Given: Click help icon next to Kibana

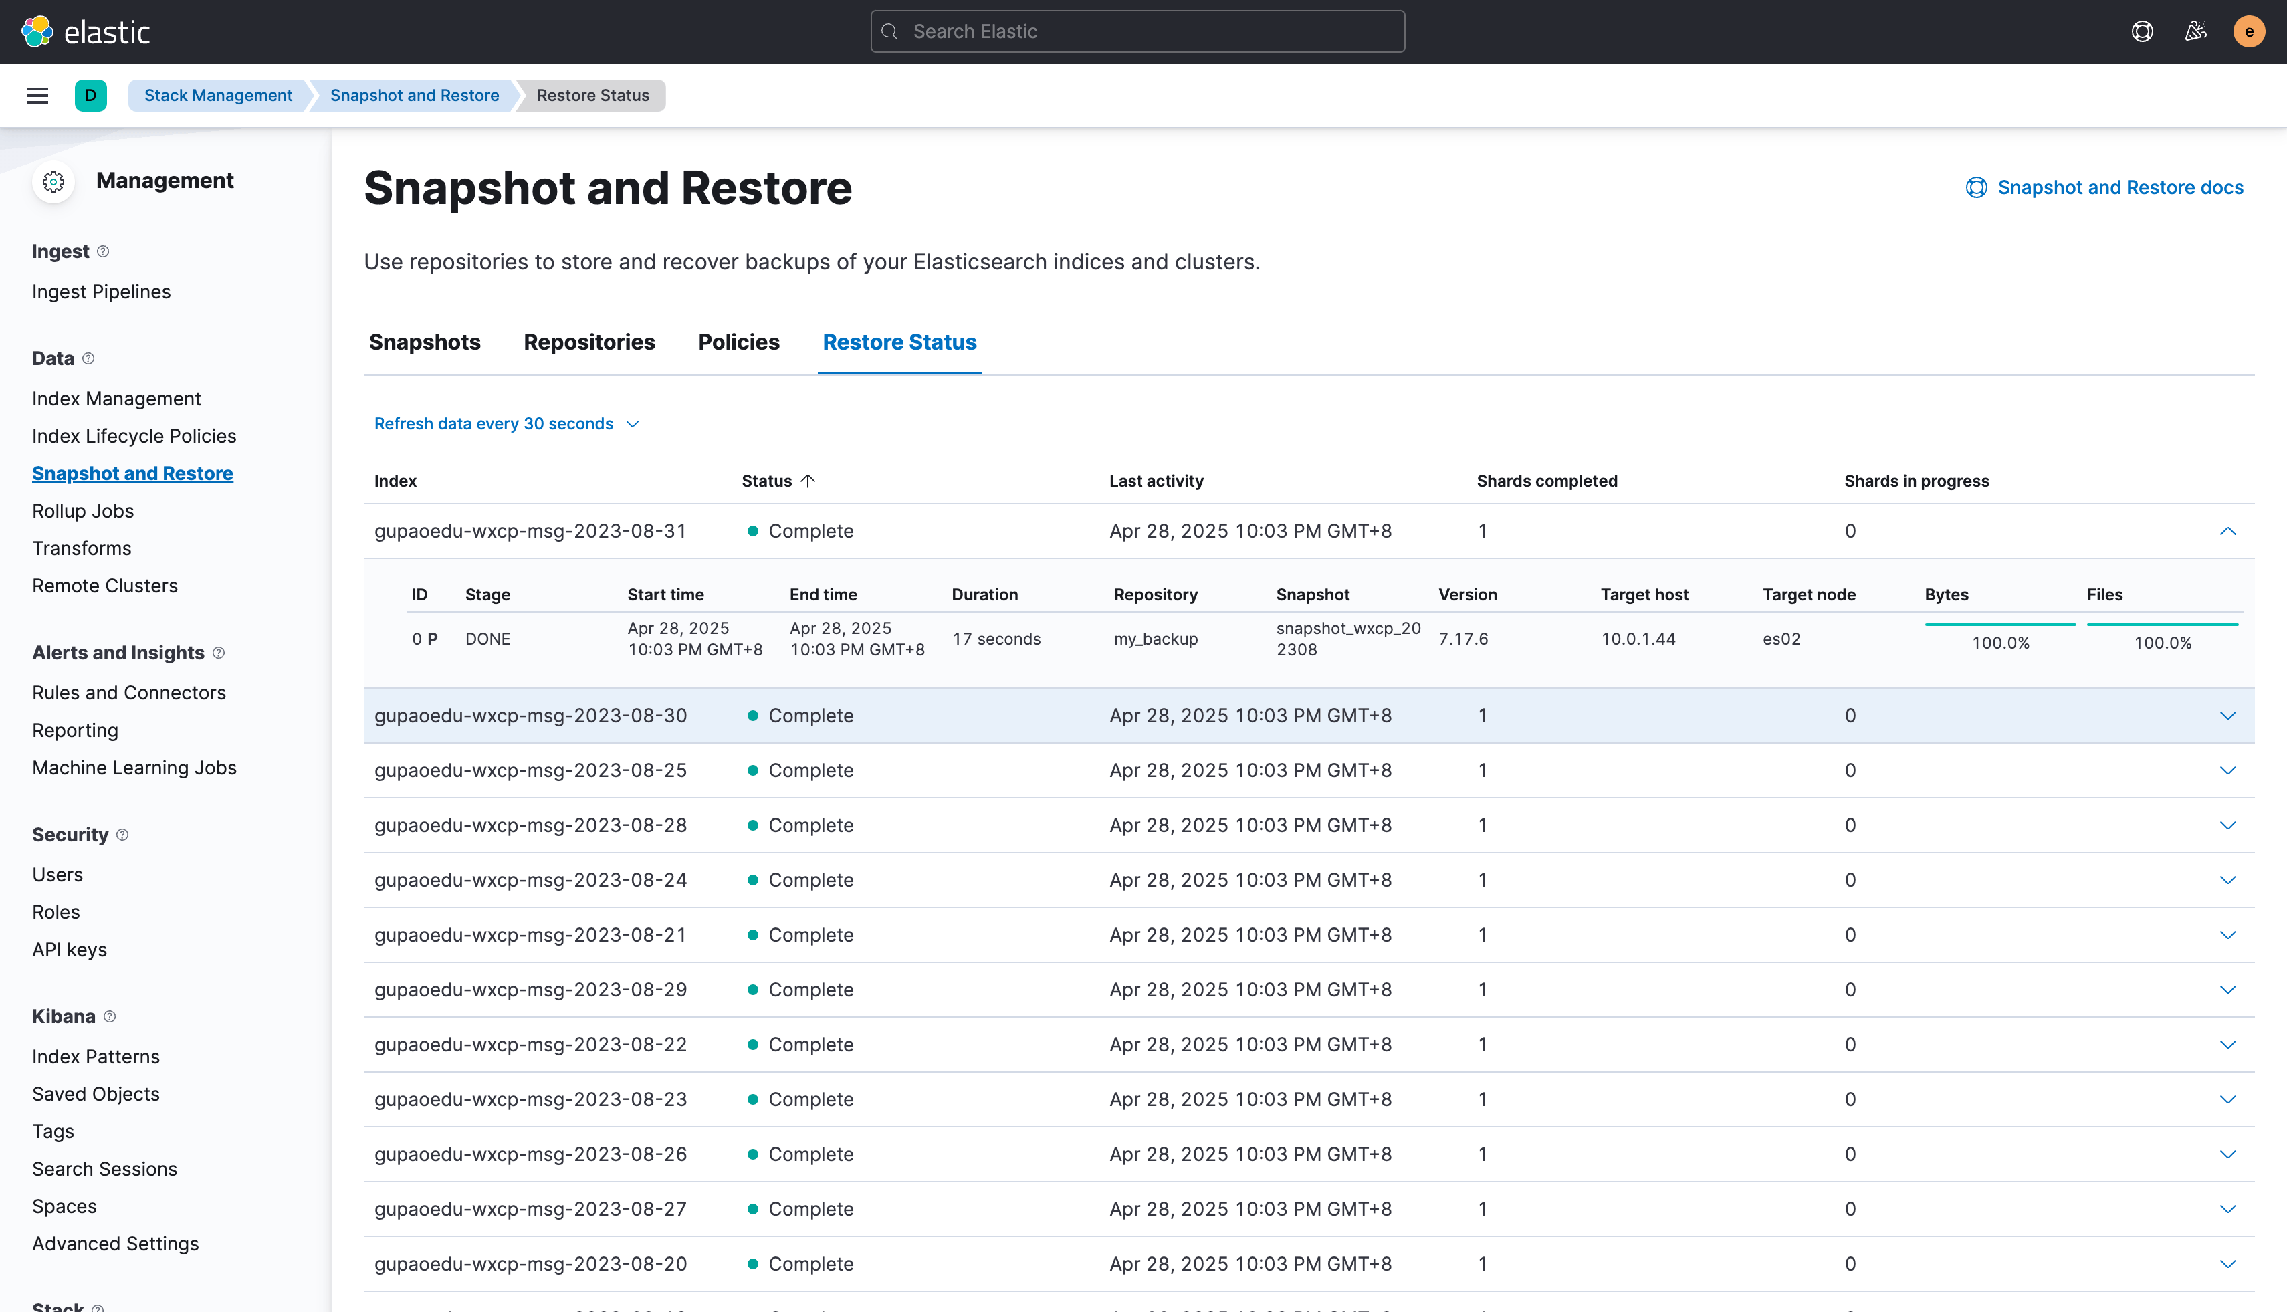Looking at the screenshot, I should pyautogui.click(x=110, y=1016).
